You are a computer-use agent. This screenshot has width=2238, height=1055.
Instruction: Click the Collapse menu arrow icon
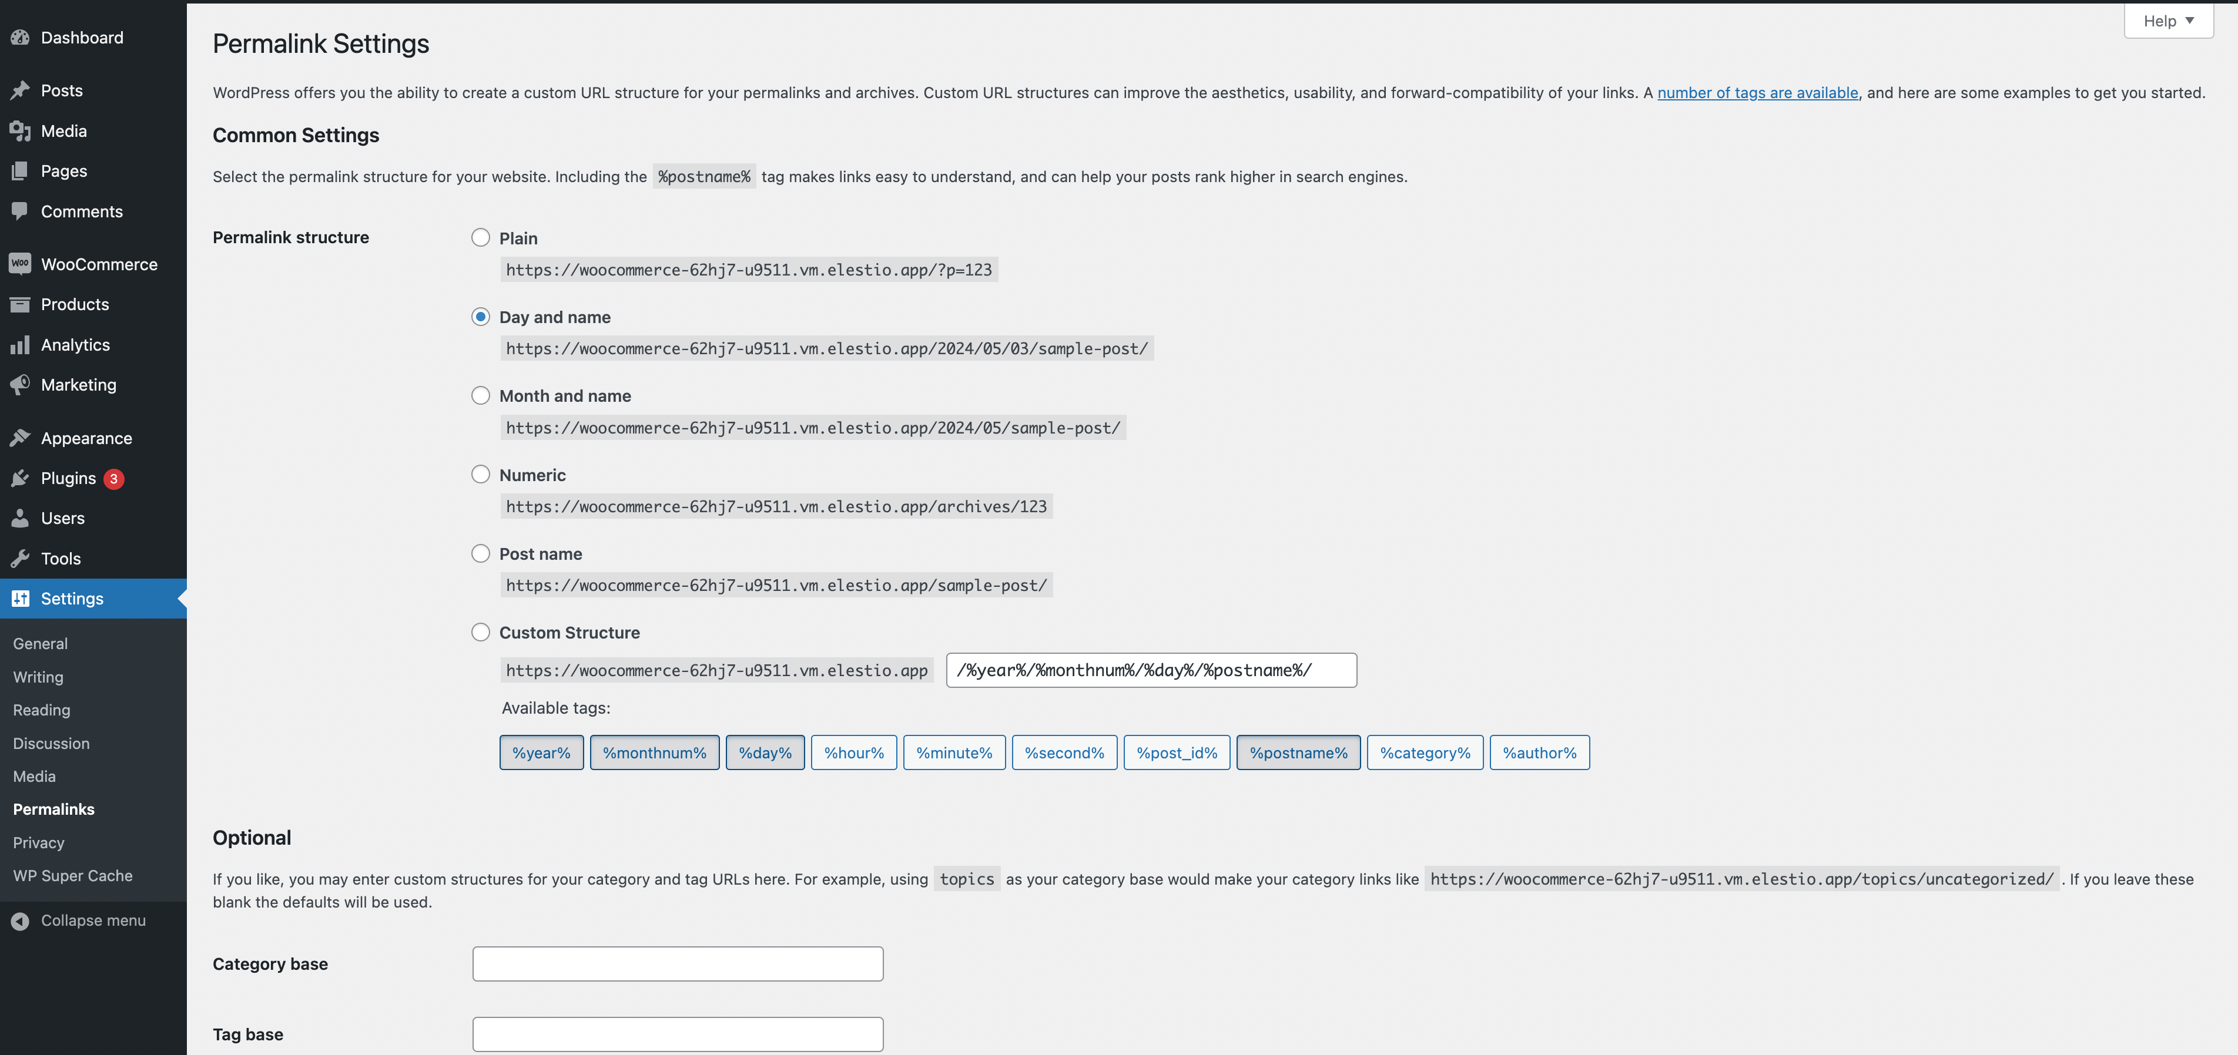coord(20,921)
